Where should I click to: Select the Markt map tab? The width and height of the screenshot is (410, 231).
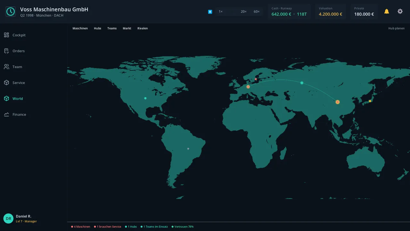pos(127,28)
